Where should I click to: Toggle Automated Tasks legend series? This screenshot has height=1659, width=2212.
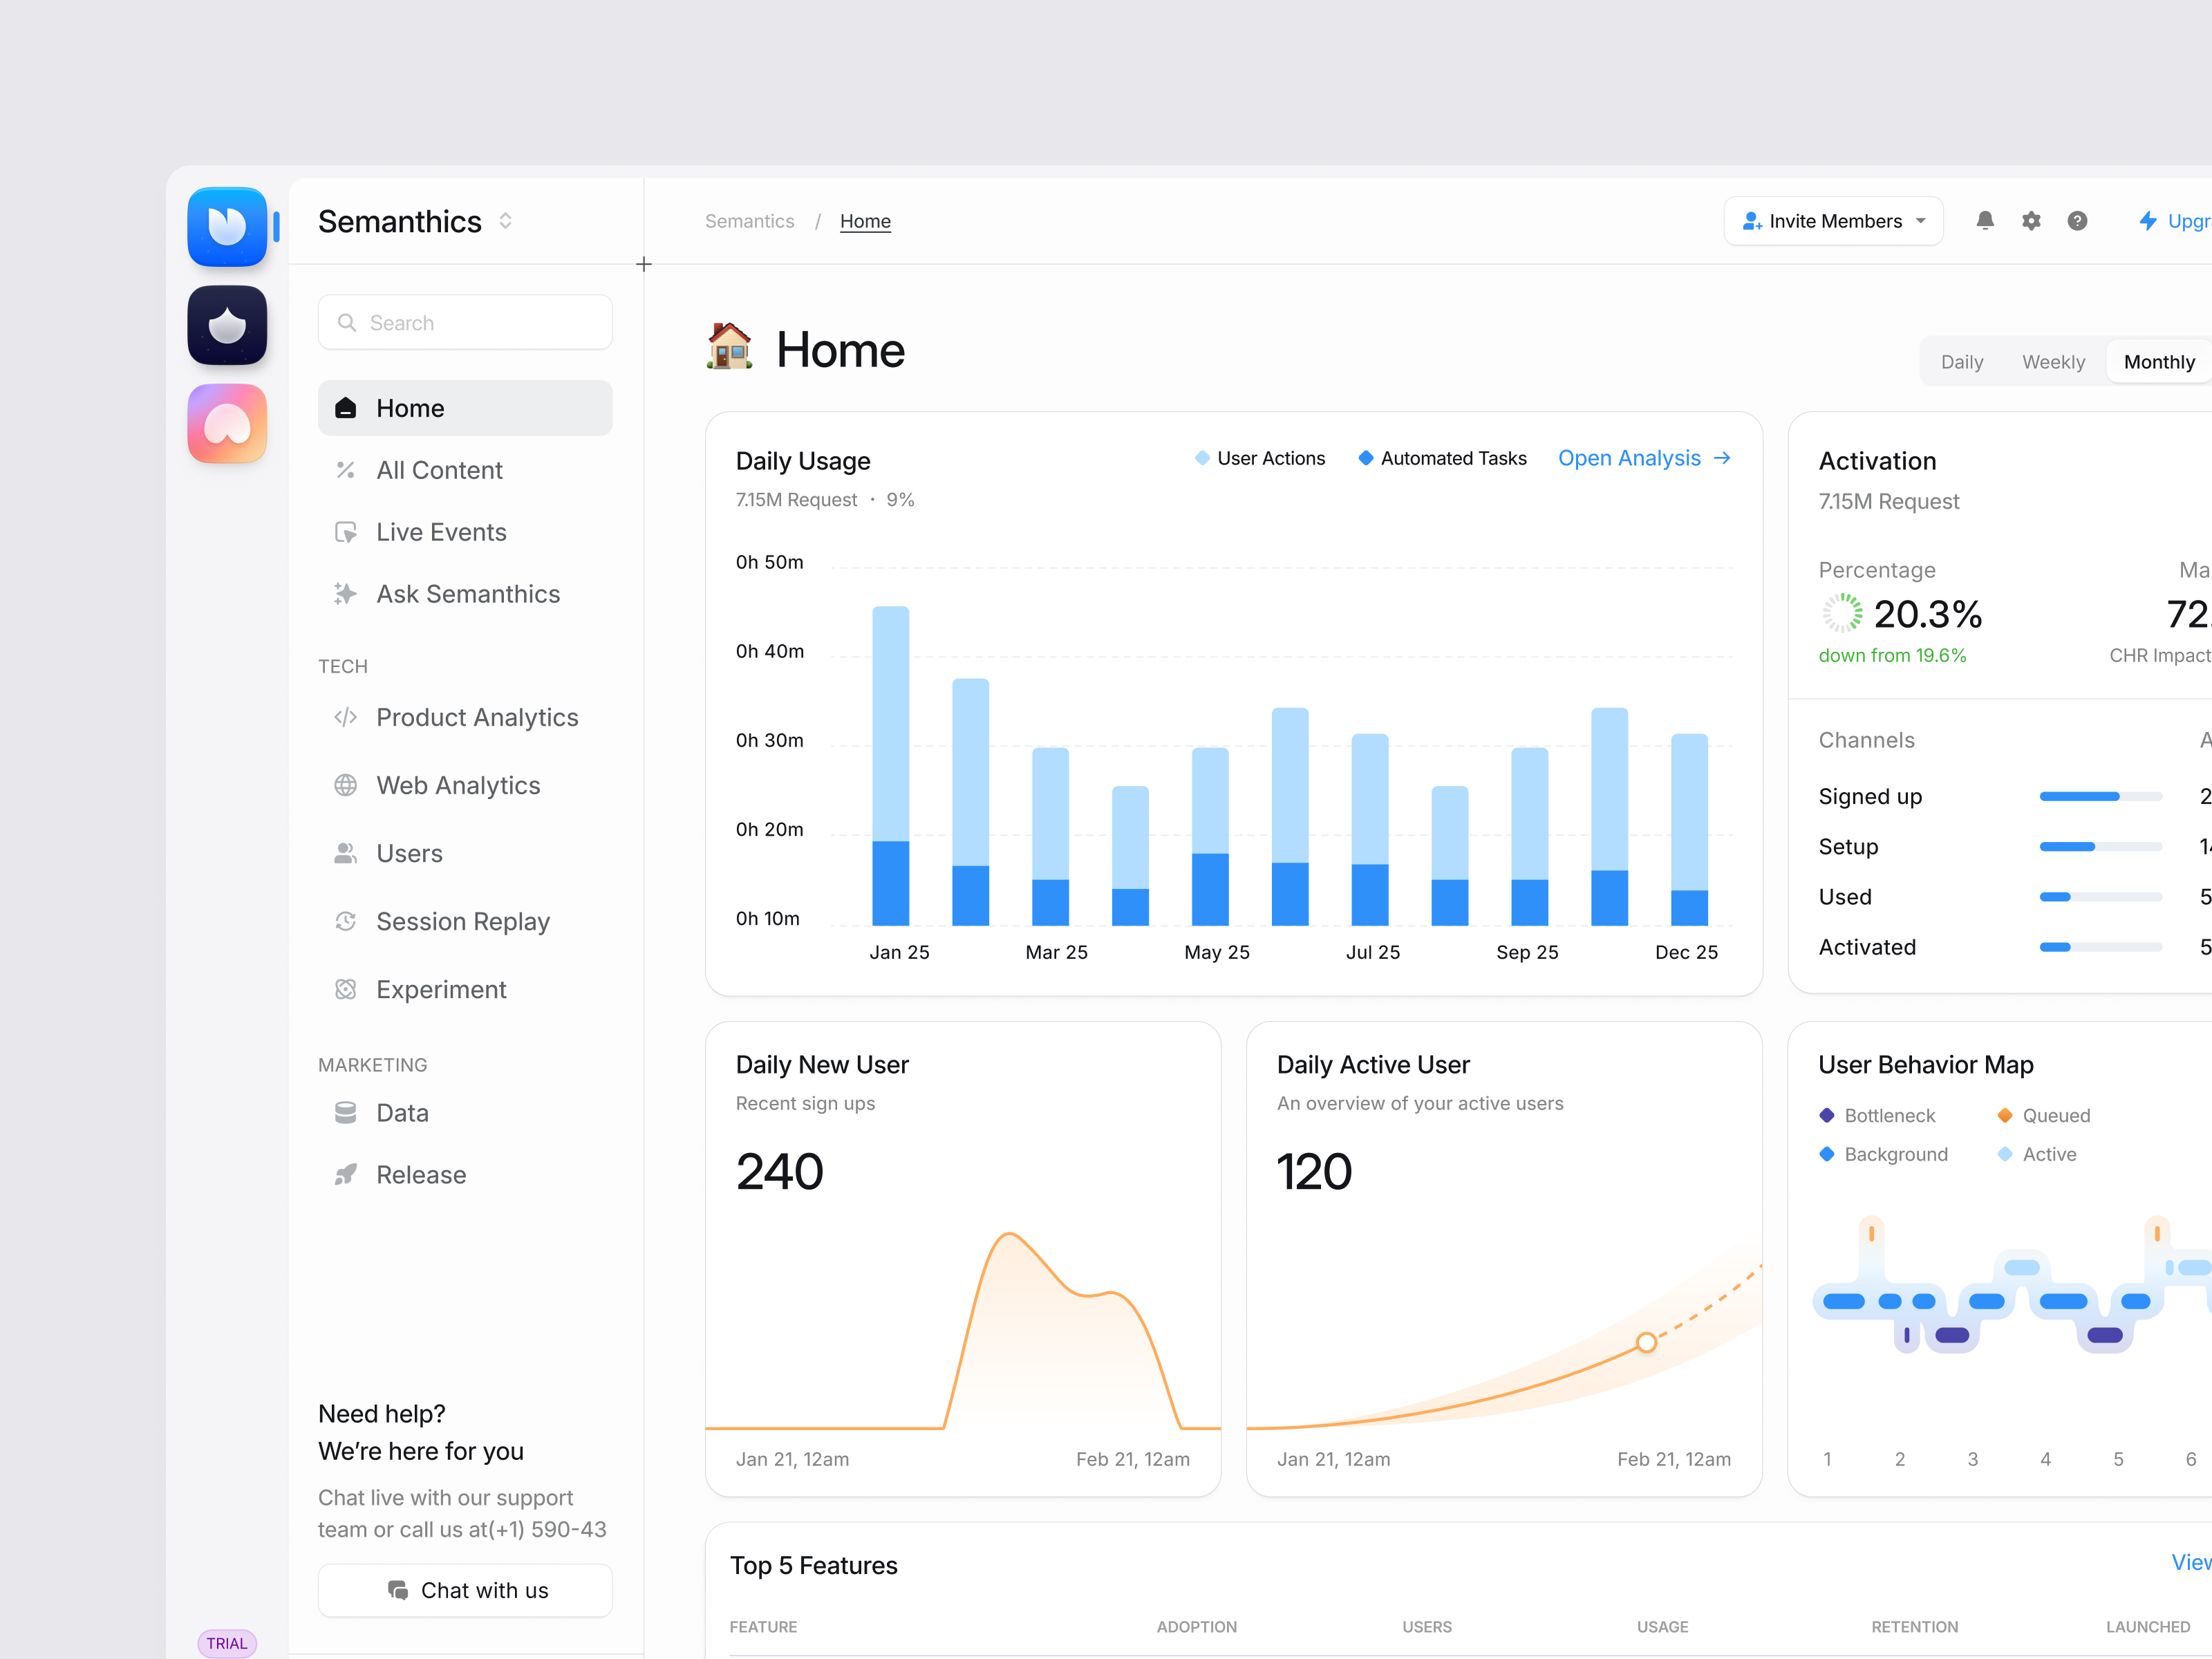tap(1442, 458)
